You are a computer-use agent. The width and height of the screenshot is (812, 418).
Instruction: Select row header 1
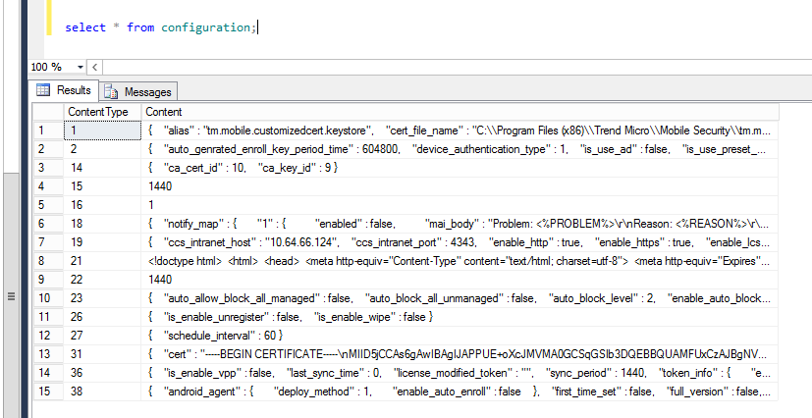coord(49,131)
